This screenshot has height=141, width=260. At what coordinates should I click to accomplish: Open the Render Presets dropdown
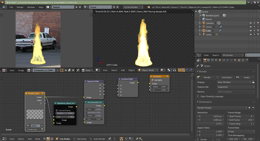click(222, 108)
